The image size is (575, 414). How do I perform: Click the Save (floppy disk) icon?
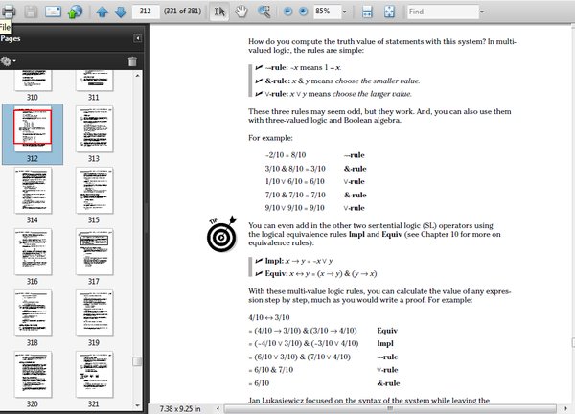(x=31, y=11)
